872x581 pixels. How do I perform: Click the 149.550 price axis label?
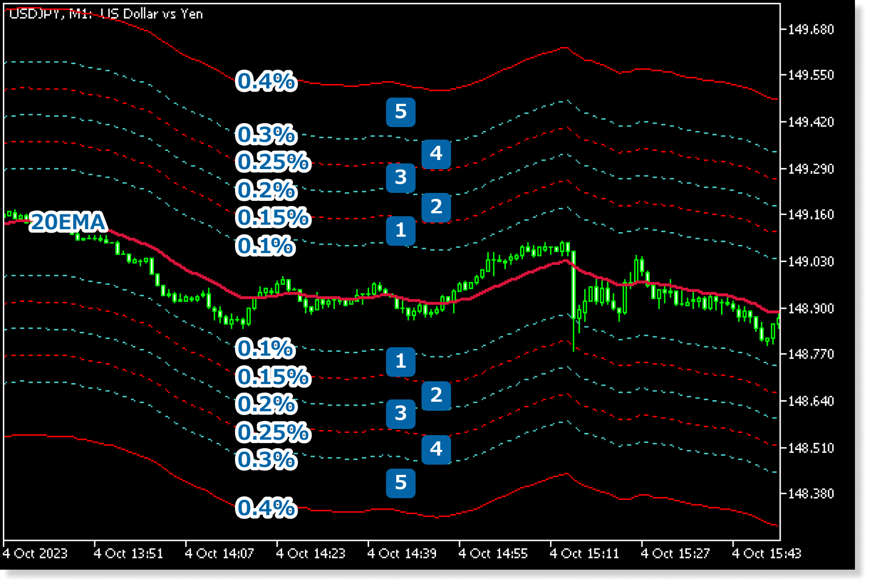(x=811, y=75)
